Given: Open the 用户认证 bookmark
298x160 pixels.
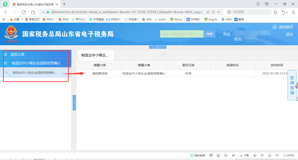Looking at the screenshot, I should 79,19.
